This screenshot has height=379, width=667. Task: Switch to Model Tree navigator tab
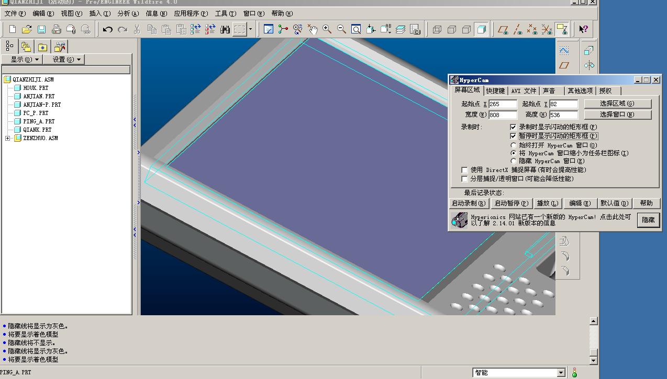(10, 46)
